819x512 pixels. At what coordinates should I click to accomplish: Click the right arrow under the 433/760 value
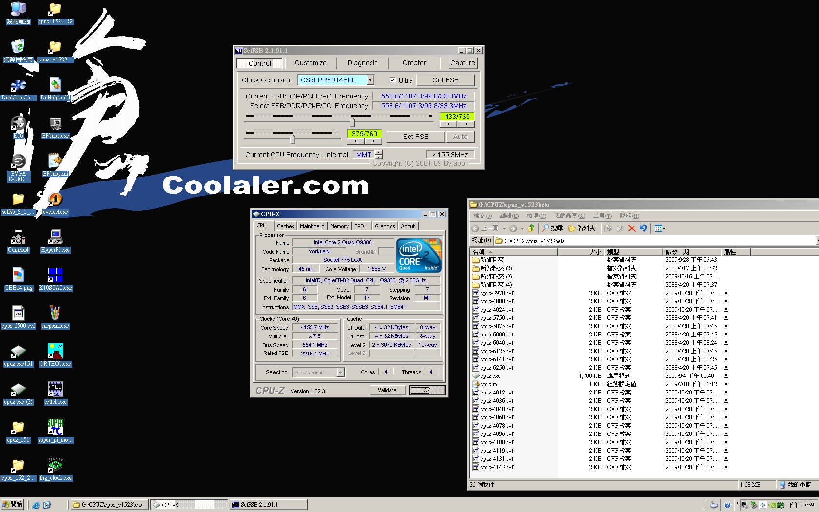(466, 124)
